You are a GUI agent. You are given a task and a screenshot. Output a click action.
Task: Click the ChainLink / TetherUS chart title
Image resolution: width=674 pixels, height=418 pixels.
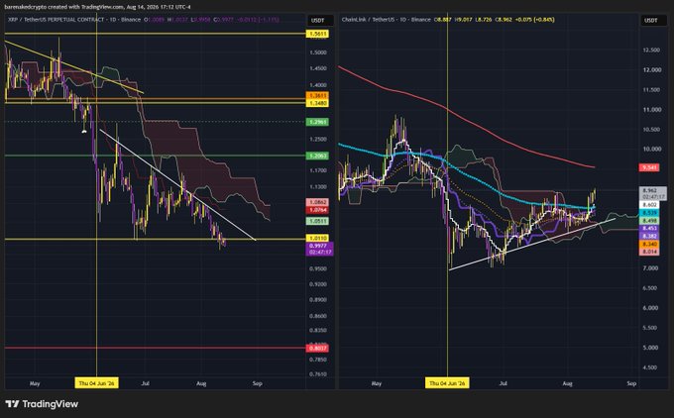(x=369, y=20)
